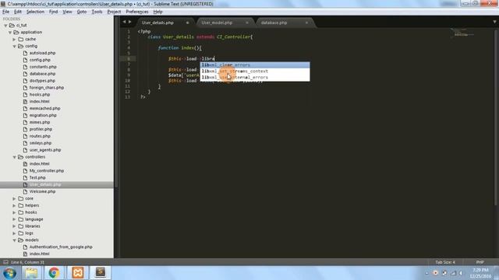Collapse the ci_tut root folder
The height and width of the screenshot is (280, 499).
coord(5,26)
